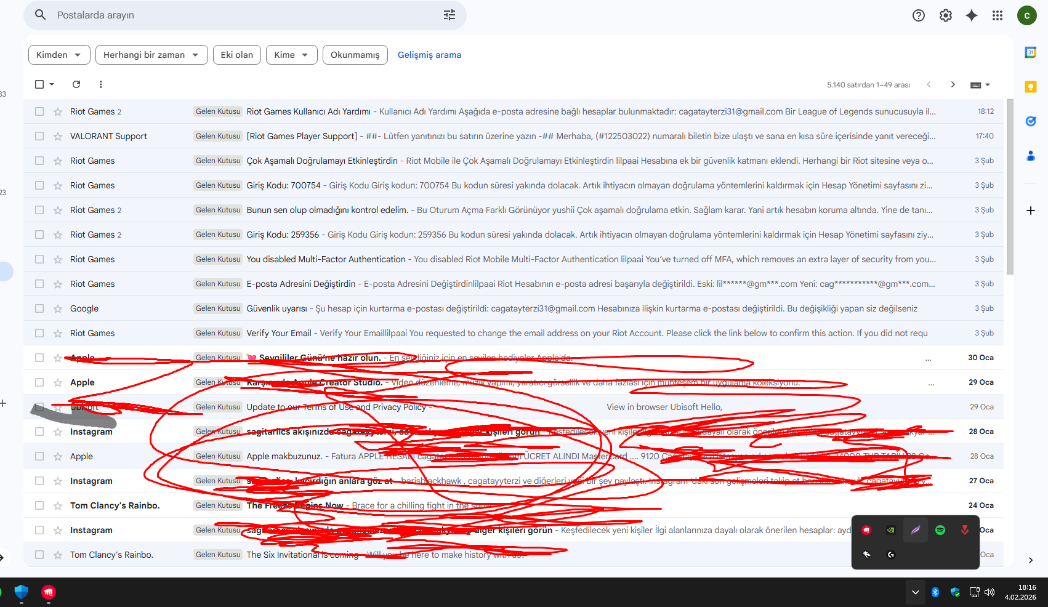The image size is (1048, 607).
Task: Open the VALORANT tray icon
Action: 965,530
